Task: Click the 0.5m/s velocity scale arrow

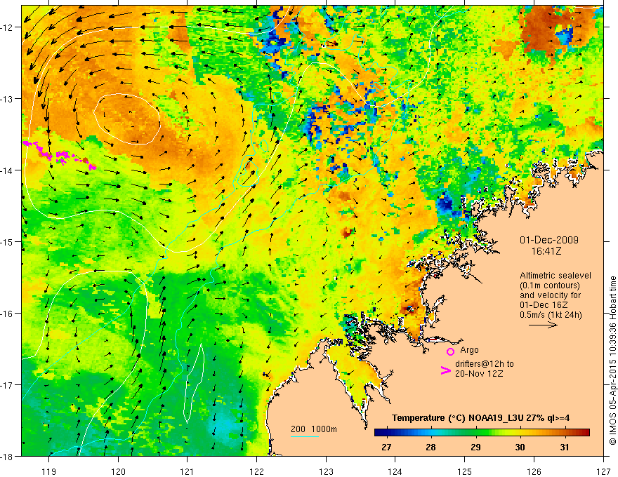Action: (x=543, y=325)
